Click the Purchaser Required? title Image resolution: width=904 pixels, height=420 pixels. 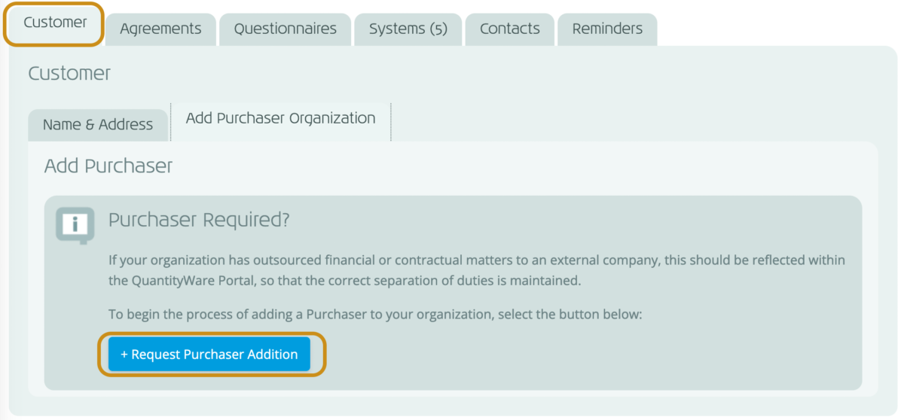200,221
